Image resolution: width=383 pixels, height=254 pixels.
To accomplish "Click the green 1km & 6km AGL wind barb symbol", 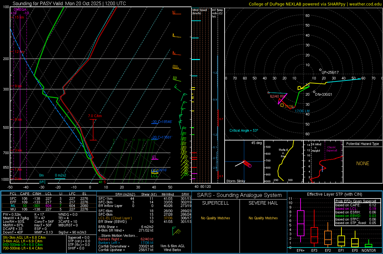I will (x=176, y=231).
